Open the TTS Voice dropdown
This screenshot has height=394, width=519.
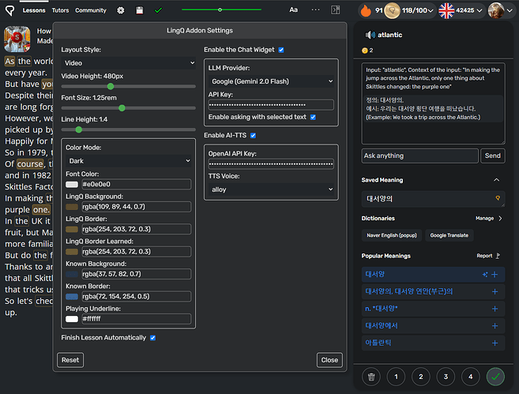pos(271,189)
